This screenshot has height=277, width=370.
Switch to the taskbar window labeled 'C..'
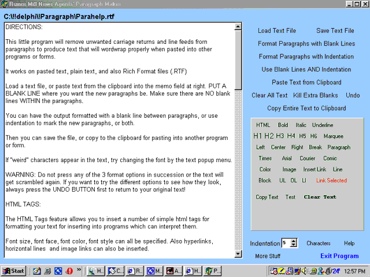116,271
